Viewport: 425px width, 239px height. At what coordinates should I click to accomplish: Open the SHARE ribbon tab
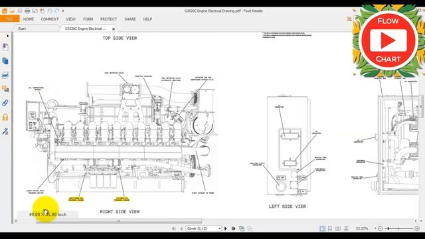click(x=130, y=19)
